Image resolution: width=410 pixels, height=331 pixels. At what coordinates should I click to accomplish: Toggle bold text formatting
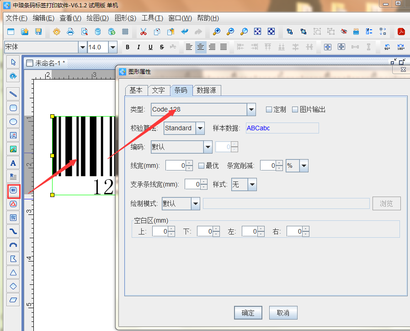(x=128, y=47)
